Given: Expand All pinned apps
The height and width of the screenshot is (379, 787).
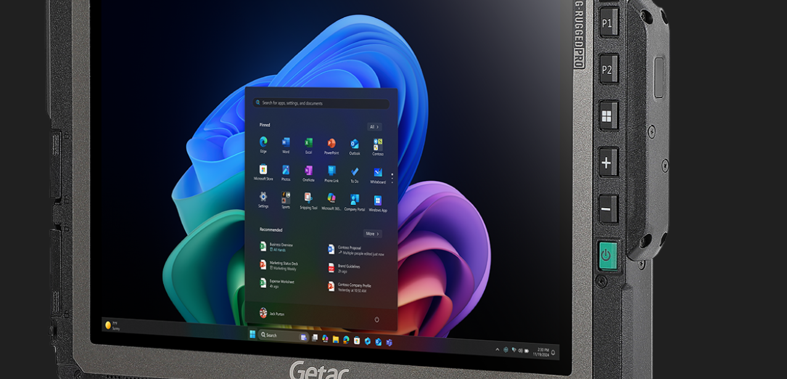Looking at the screenshot, I should click(x=374, y=127).
